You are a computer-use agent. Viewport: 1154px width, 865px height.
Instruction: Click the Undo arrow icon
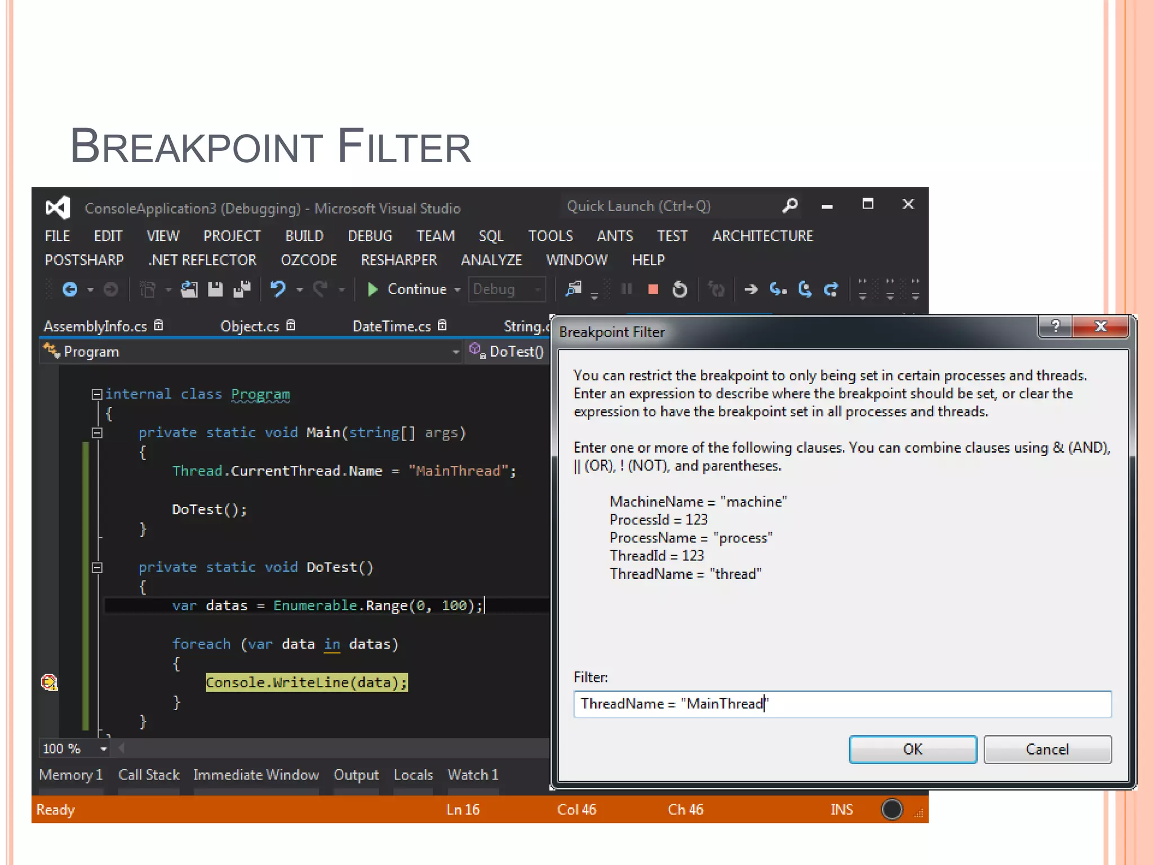278,289
